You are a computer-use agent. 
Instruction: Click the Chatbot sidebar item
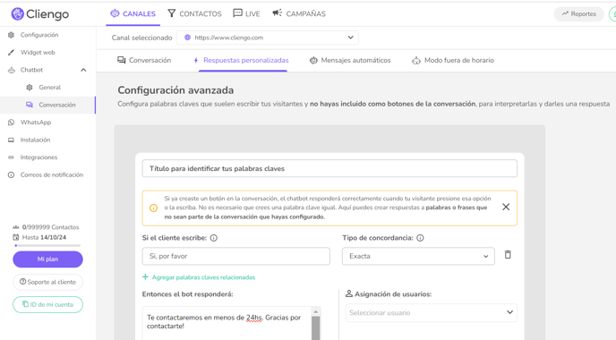coord(32,70)
